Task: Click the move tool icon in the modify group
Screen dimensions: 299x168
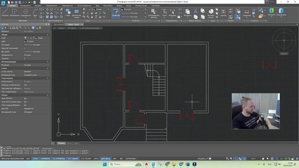Action: coord(47,9)
